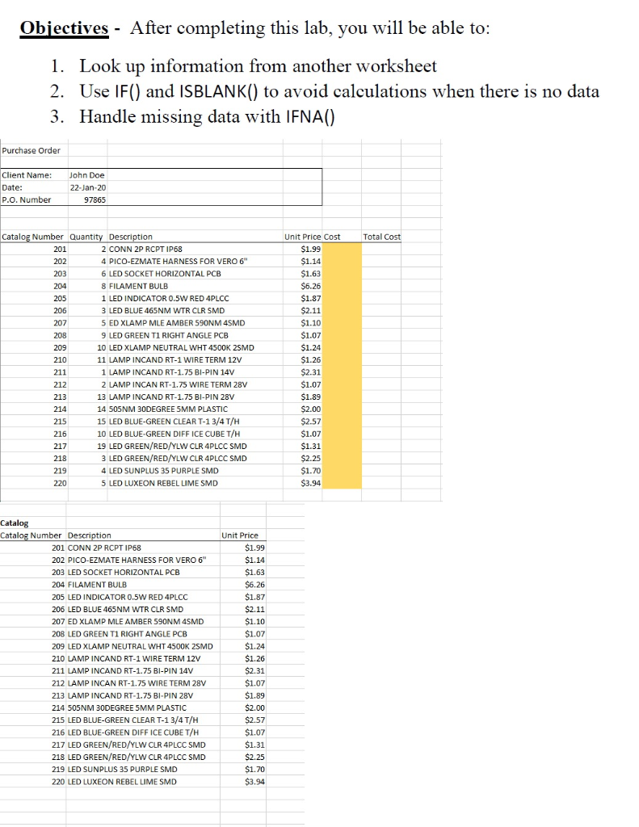Select unit price $2.57 in purchase order
This screenshot has width=639, height=827.
311,422
